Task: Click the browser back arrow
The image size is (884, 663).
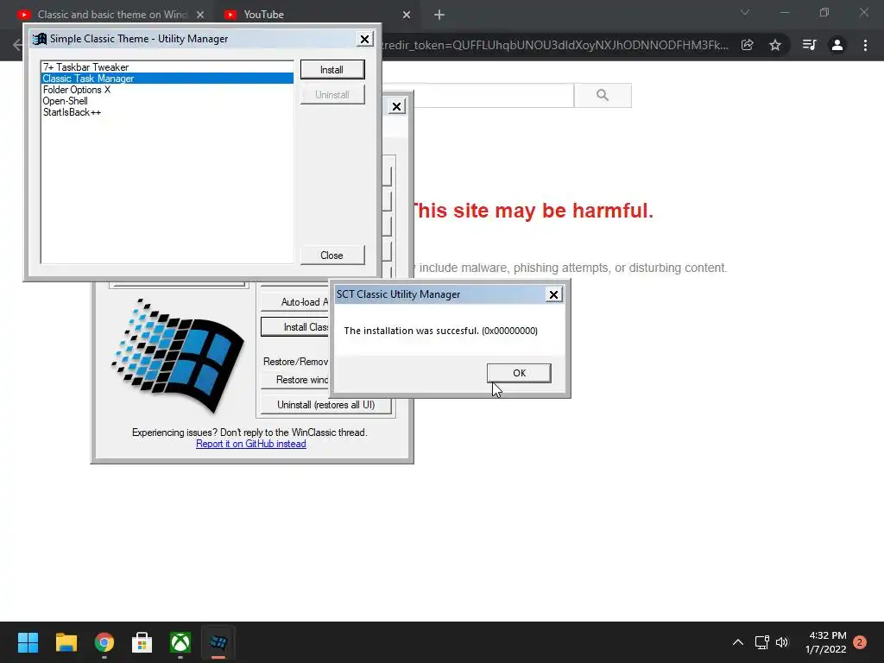Action: (x=17, y=45)
